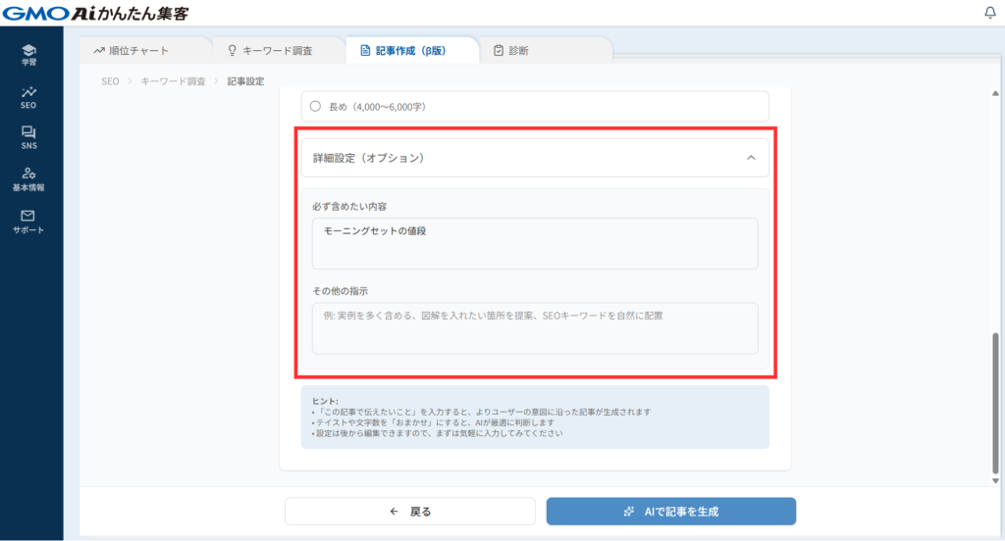
Task: Click the vertical scrollbar thumb
Action: coord(996,402)
